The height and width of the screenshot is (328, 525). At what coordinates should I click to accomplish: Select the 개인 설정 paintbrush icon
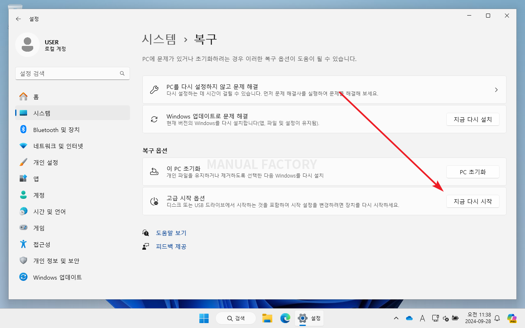[x=23, y=162]
